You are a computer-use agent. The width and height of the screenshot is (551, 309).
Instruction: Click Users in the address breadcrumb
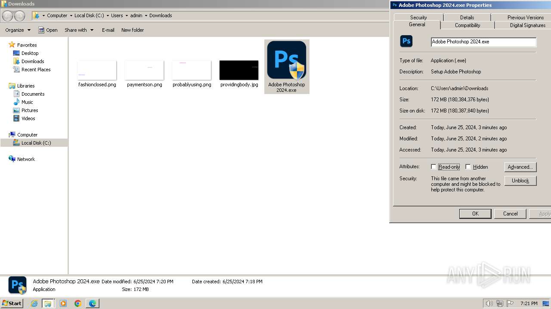coord(117,15)
